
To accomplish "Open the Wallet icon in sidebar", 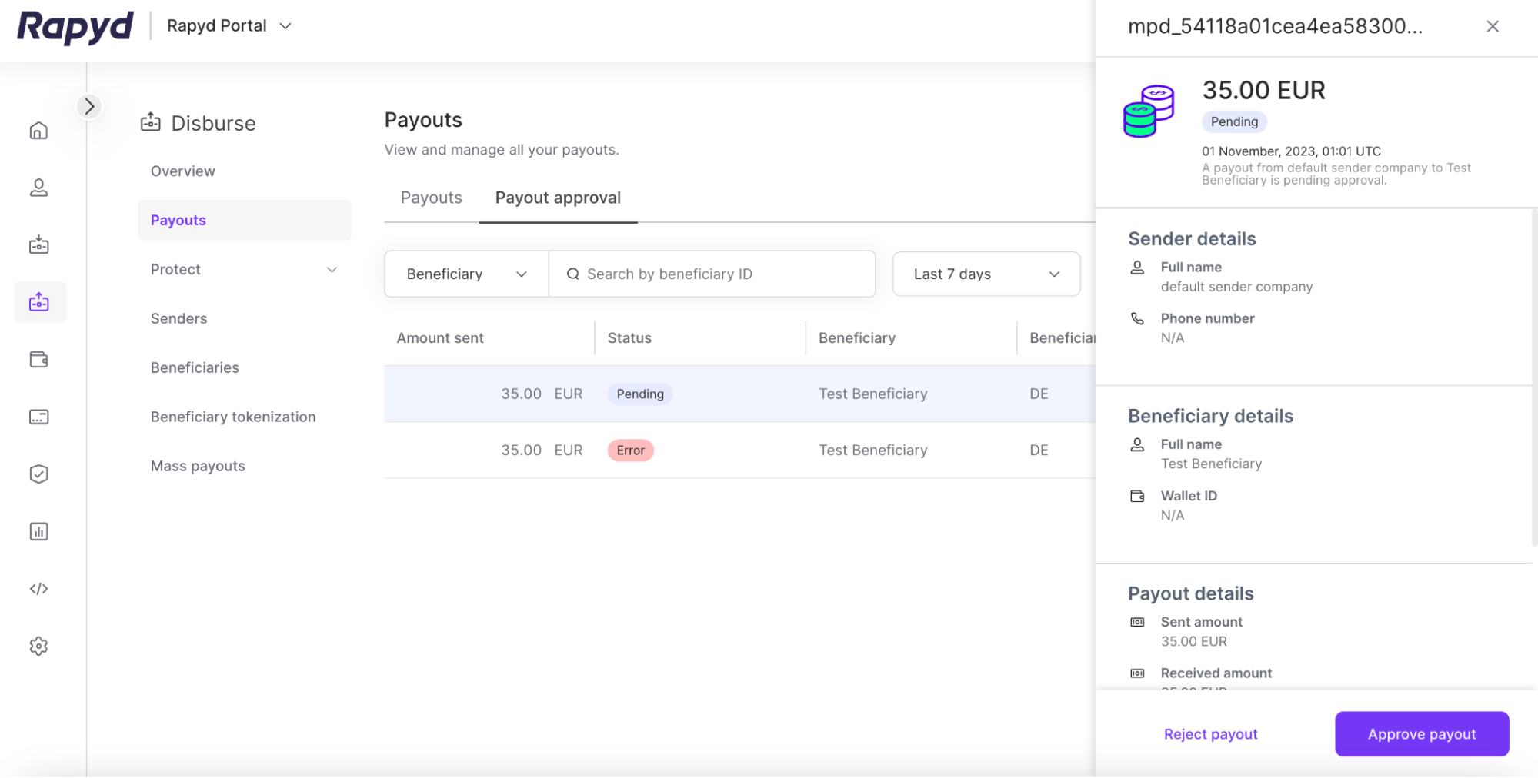I will (38, 359).
